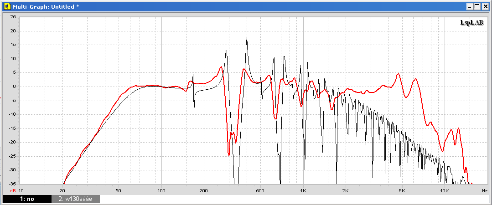Click the '10K' frequency axis label
This screenshot has height=205, width=492.
click(444, 190)
